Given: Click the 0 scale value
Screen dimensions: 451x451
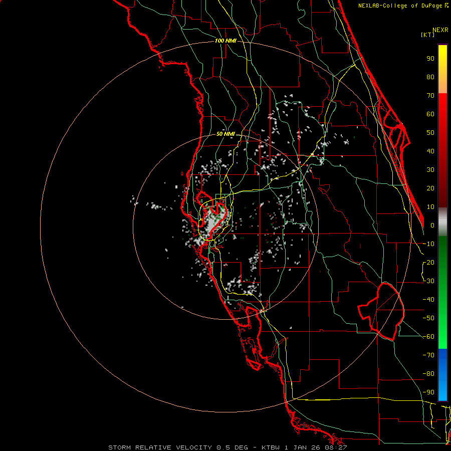Looking at the screenshot, I should [432, 225].
